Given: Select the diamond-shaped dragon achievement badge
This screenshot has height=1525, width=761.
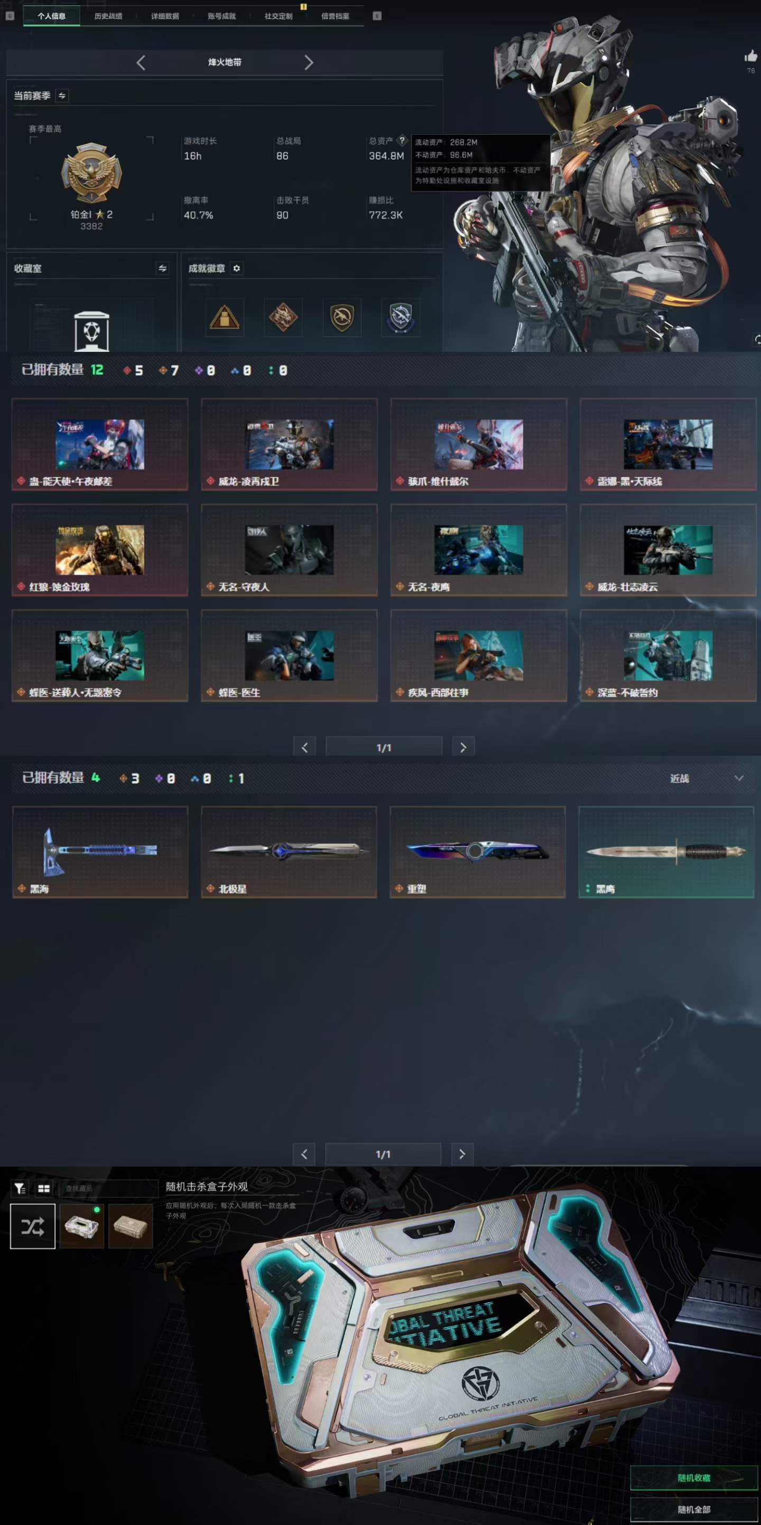Looking at the screenshot, I should 283,318.
